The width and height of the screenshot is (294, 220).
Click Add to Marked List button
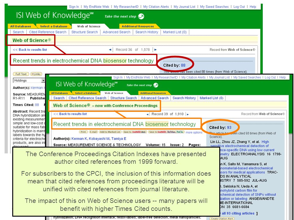click(x=110, y=132)
